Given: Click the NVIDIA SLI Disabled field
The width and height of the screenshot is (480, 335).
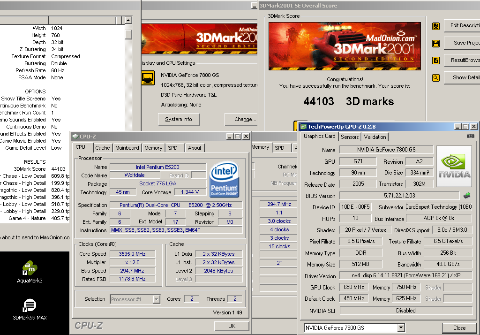Looking at the screenshot, I should [406, 311].
